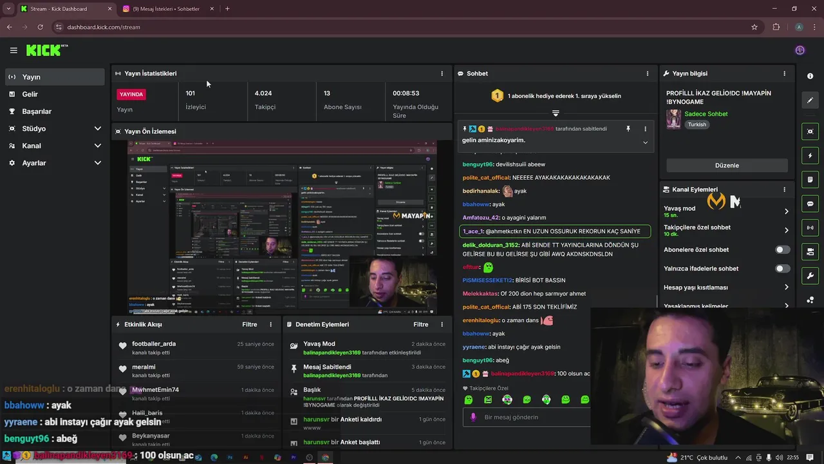This screenshot has width=824, height=464.
Task: Click the purple microphone icon in message box
Action: (x=473, y=417)
